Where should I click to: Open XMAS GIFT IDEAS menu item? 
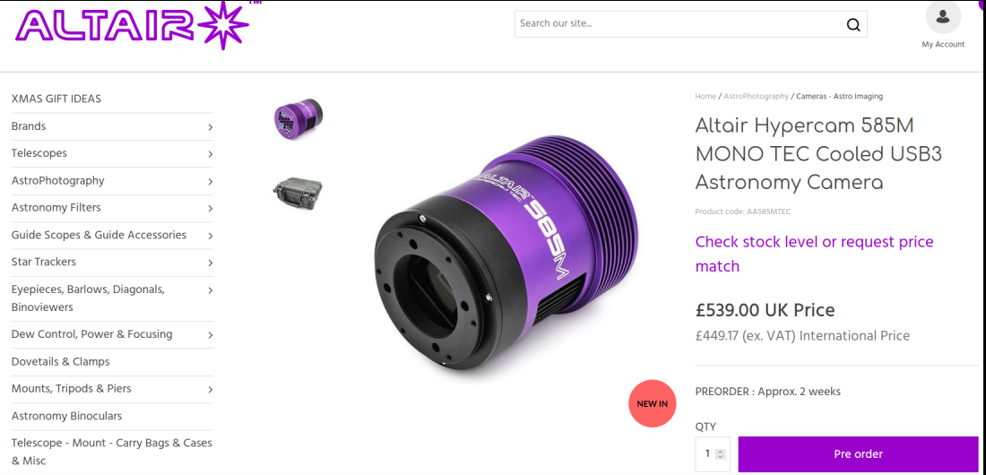point(56,99)
